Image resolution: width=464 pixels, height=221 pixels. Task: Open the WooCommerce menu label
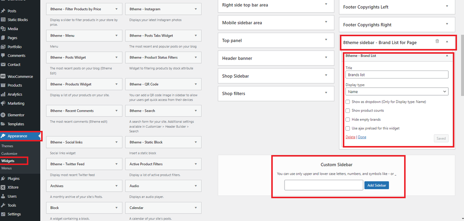point(20,77)
